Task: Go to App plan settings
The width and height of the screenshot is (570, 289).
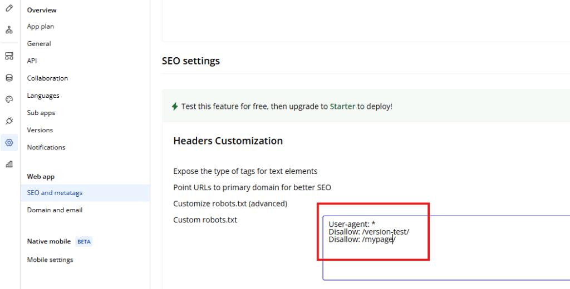Action: click(x=40, y=27)
